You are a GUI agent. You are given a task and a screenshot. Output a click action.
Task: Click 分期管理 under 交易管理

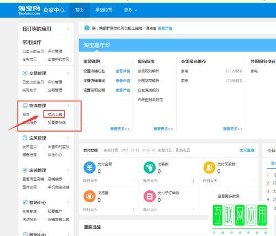55,90
